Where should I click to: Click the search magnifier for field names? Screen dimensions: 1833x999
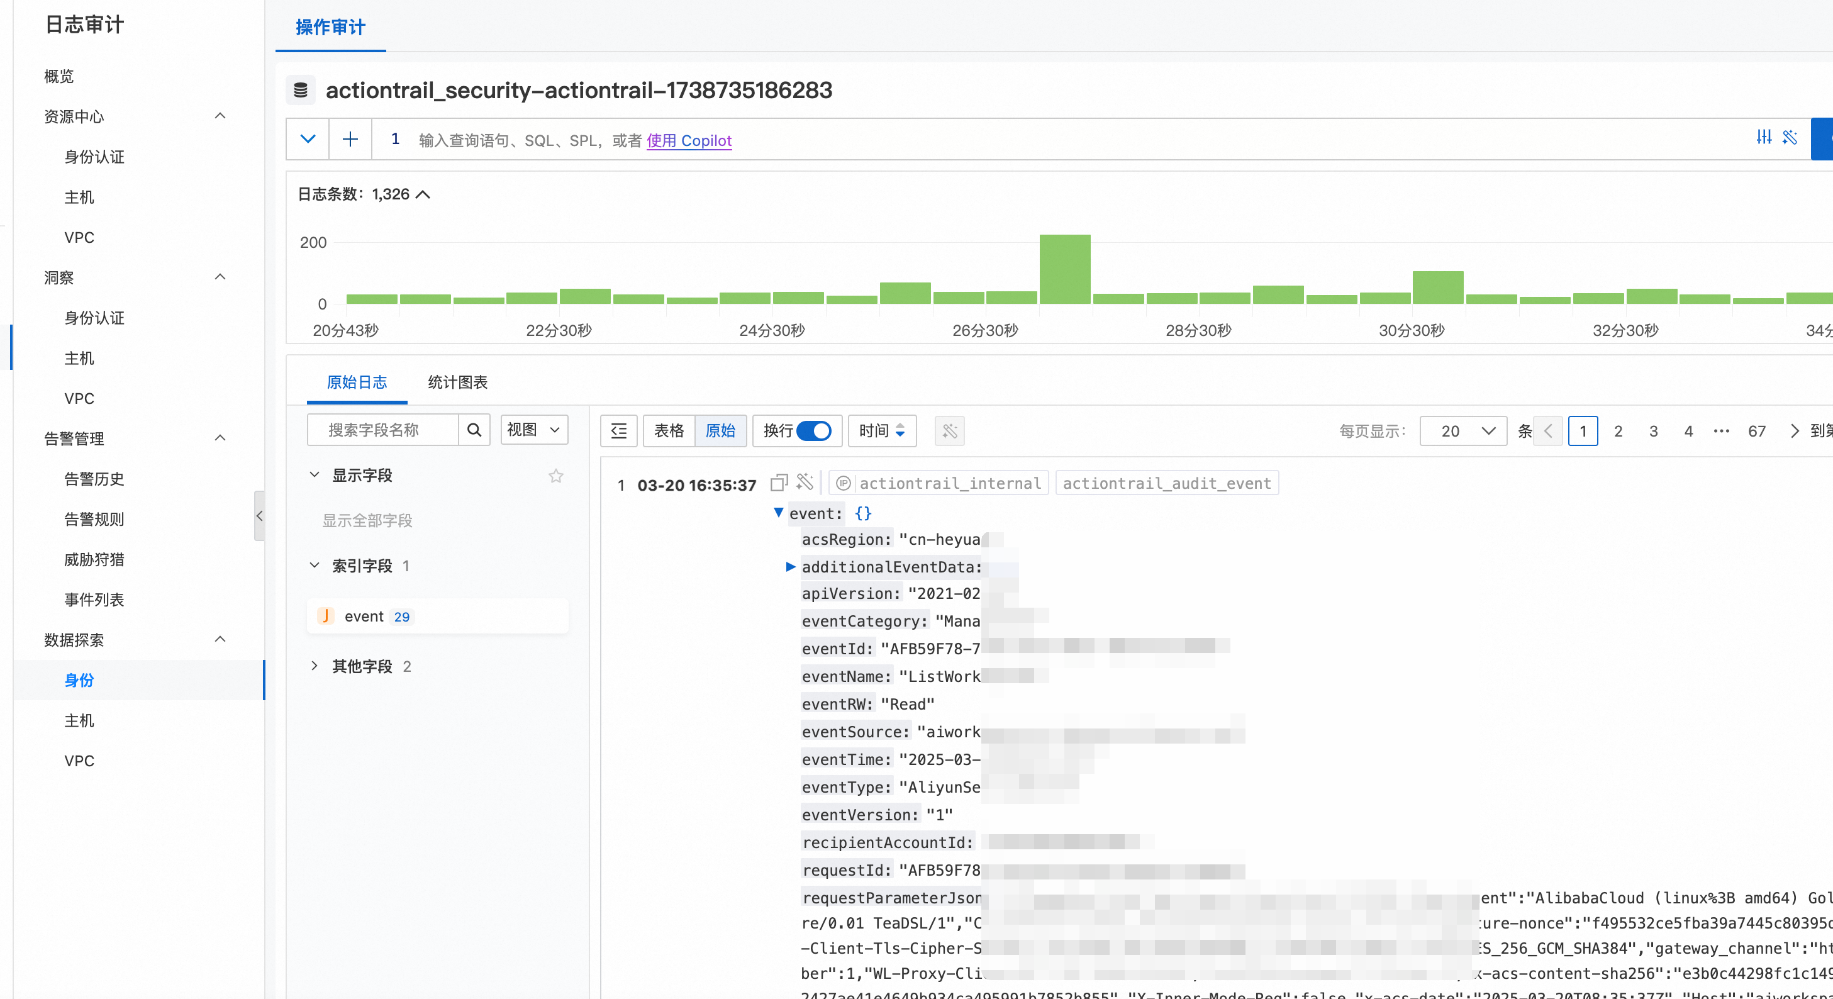point(475,430)
